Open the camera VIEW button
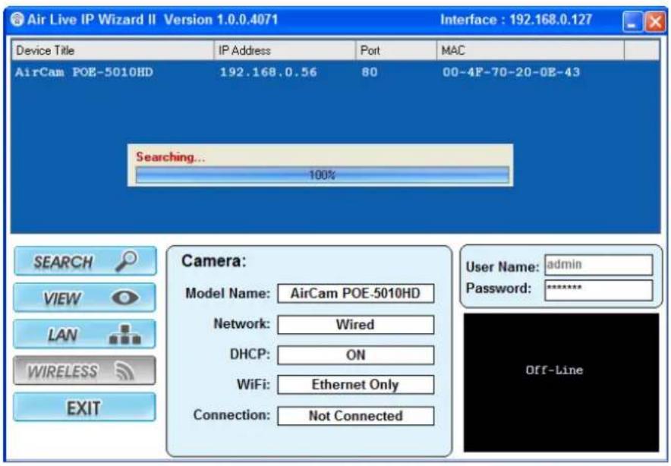The height and width of the screenshot is (466, 671). coord(85,298)
